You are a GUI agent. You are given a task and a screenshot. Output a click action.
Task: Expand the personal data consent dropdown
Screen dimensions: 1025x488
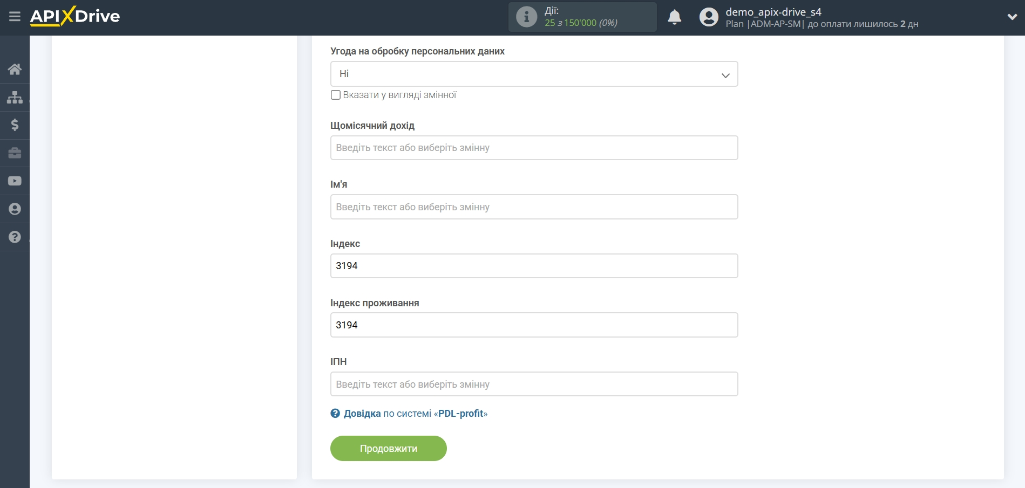(x=534, y=74)
